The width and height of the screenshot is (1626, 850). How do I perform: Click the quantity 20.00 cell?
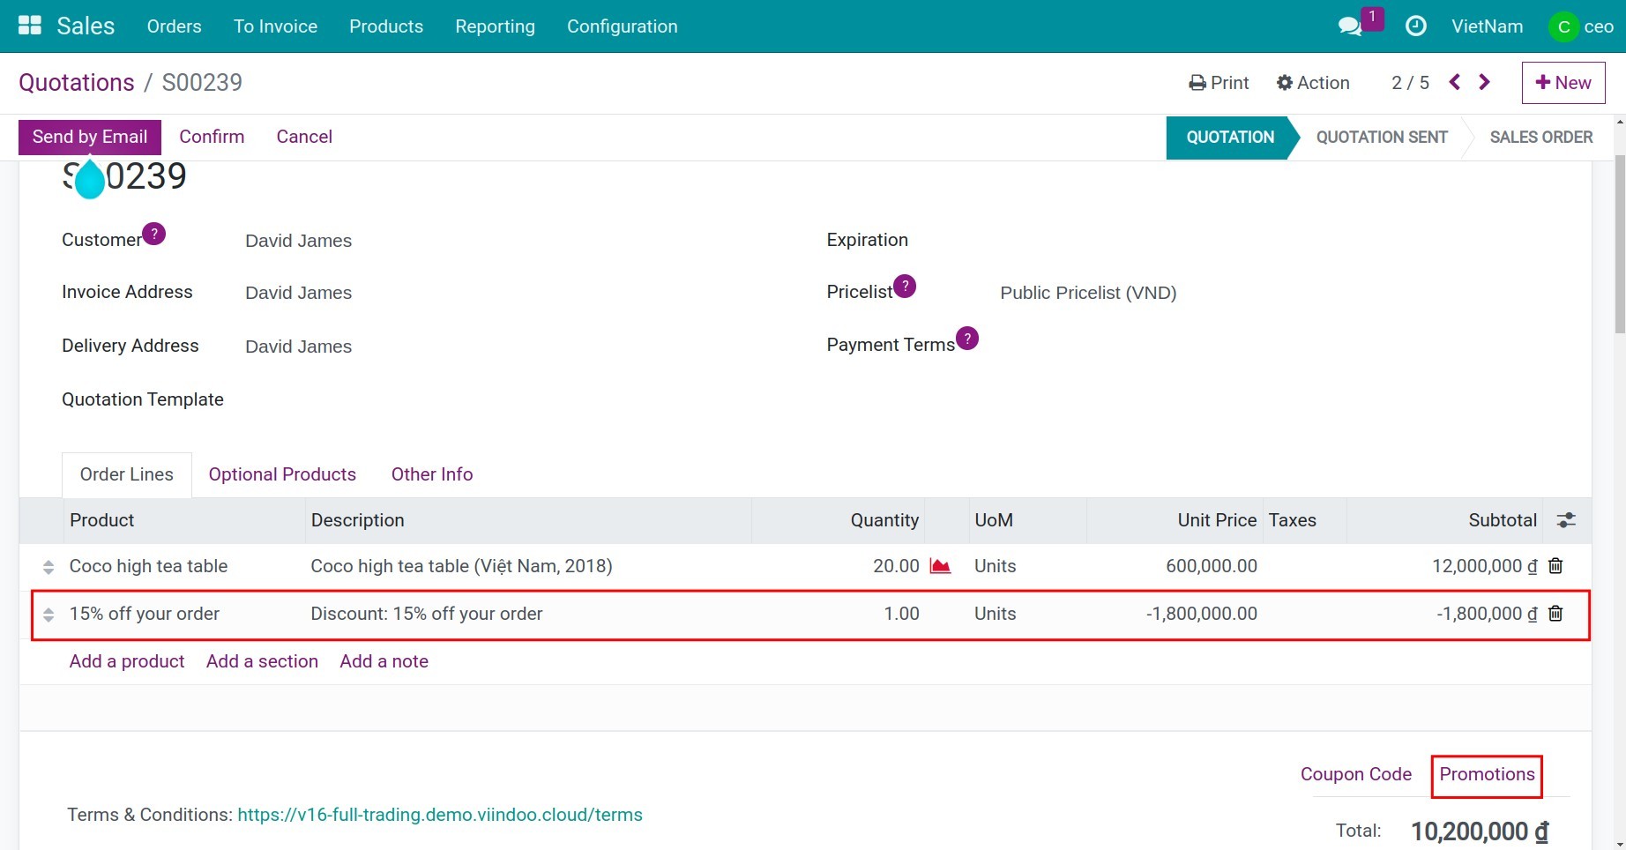point(896,566)
